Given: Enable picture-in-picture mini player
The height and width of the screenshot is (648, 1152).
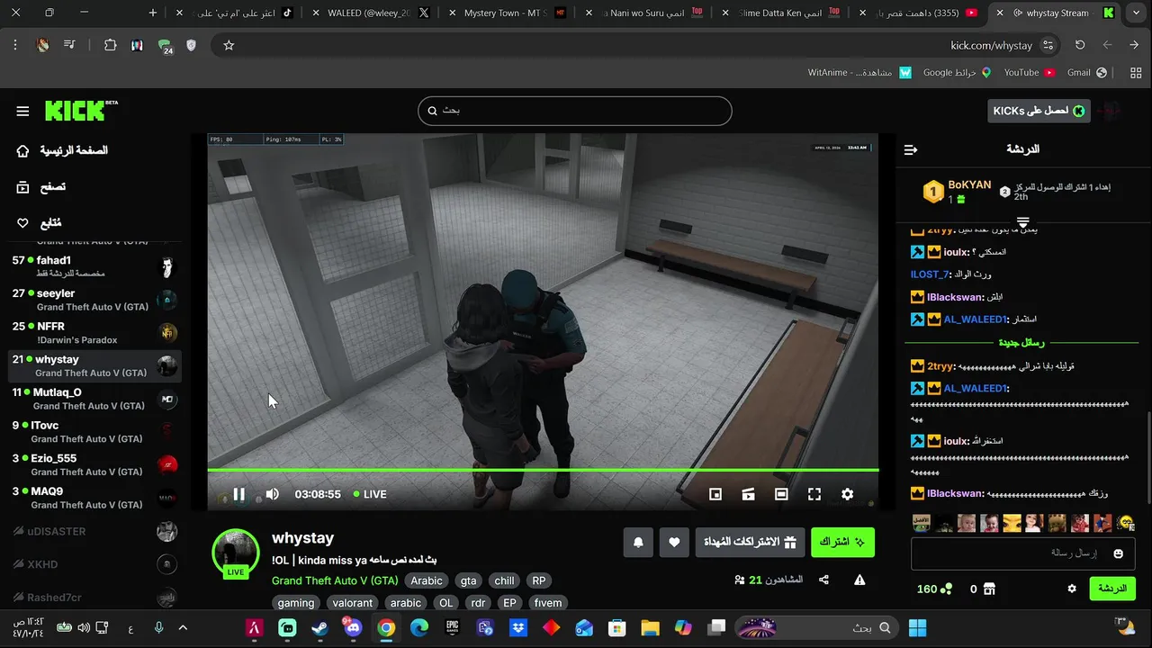Looking at the screenshot, I should (715, 494).
